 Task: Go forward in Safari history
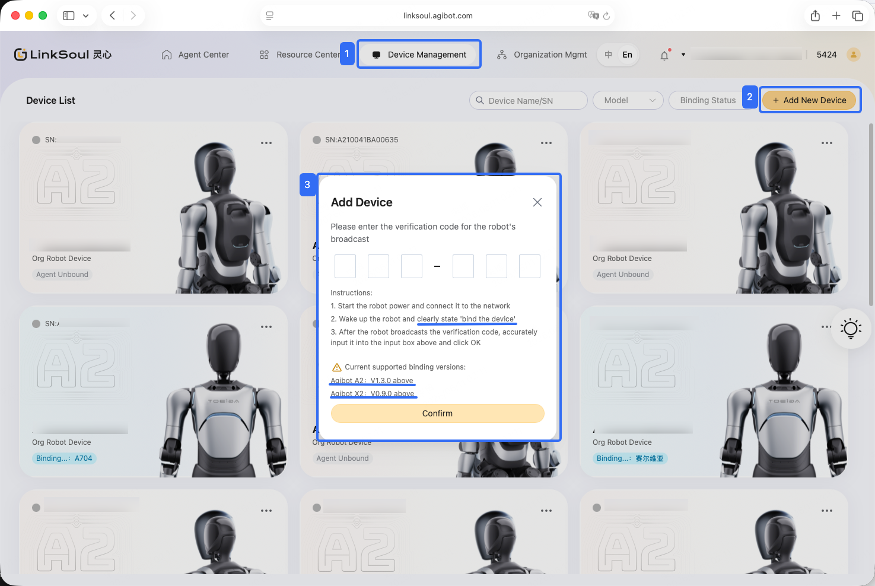133,15
